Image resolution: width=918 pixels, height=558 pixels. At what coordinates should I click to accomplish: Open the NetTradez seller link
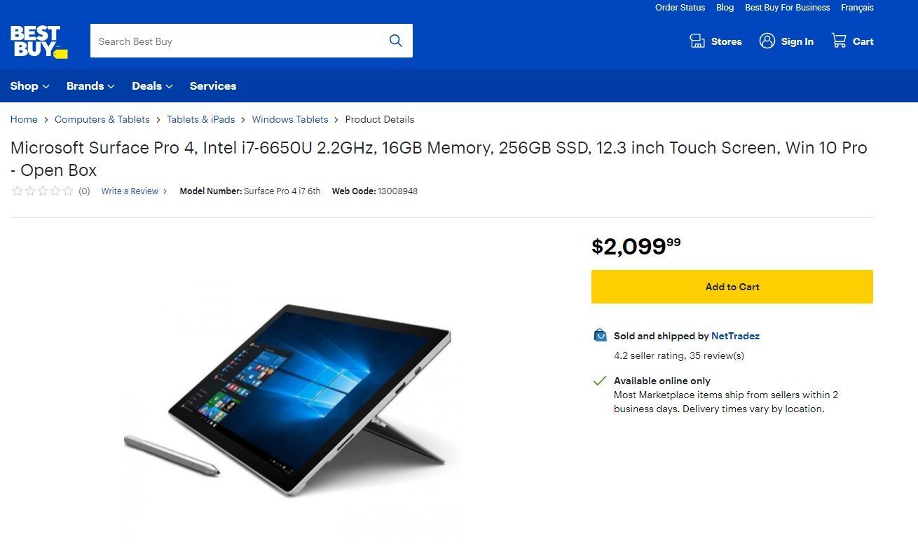click(735, 336)
